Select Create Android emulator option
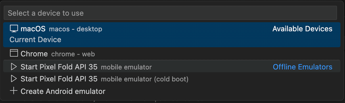The image size is (345, 103). [x=172, y=91]
